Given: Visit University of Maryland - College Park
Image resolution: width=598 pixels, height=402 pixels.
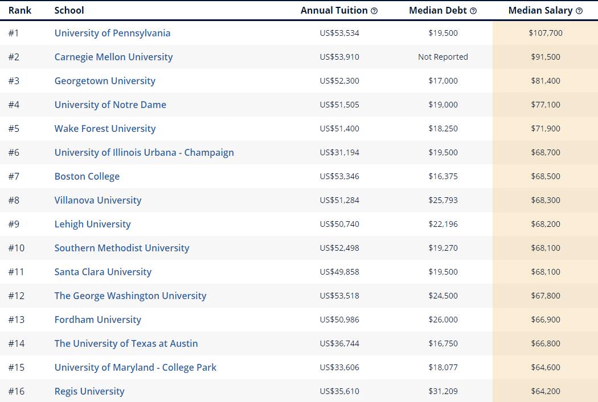Looking at the screenshot, I should click(136, 367).
